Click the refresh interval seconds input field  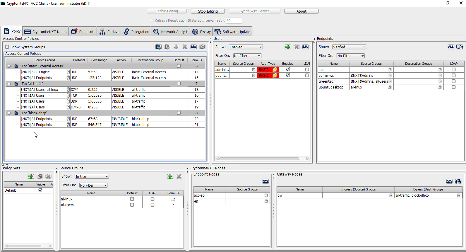(234, 21)
